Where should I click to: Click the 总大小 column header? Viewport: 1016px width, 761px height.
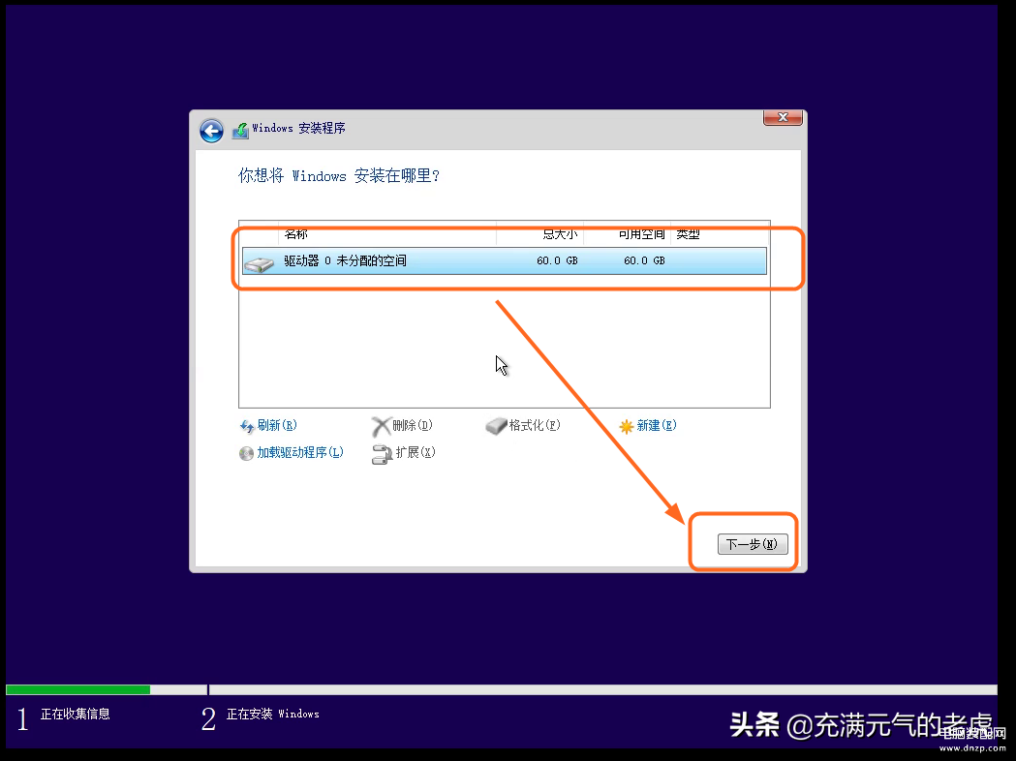pyautogui.click(x=560, y=233)
